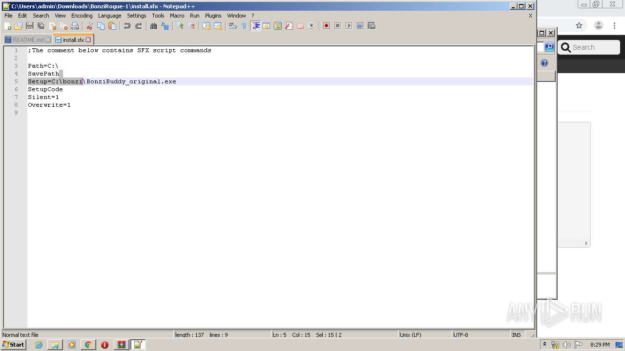625x351 pixels.
Task: Switch to the README.md tab
Action: (27, 39)
